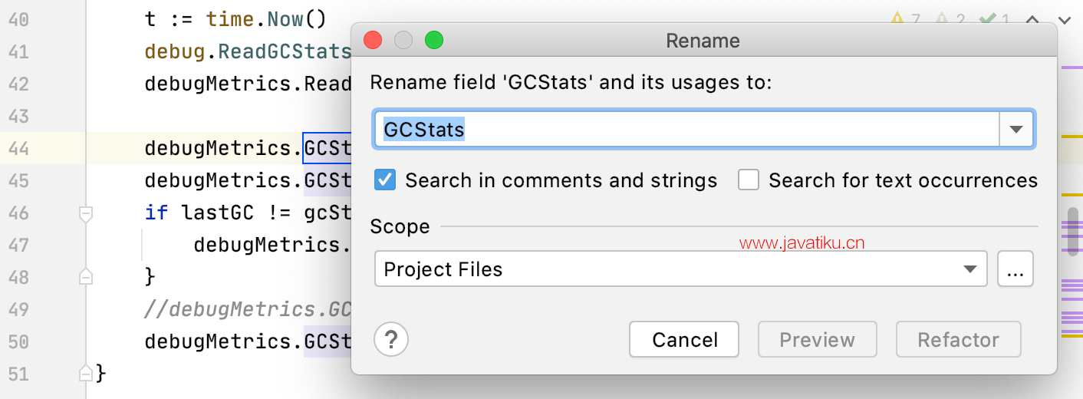Click the Refactor button
This screenshot has width=1083, height=399.
958,339
